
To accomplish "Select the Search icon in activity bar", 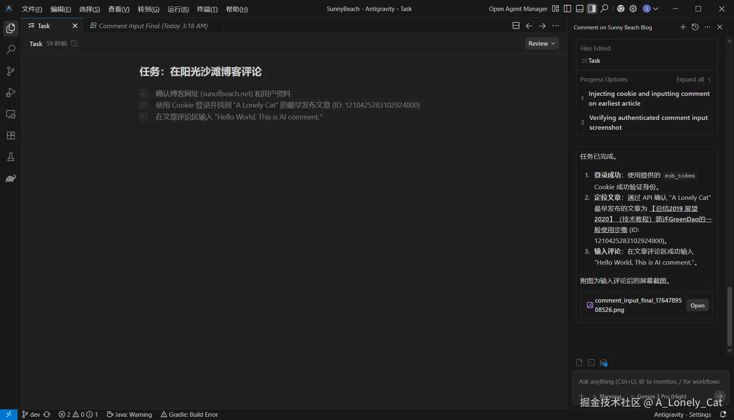I will (x=11, y=50).
